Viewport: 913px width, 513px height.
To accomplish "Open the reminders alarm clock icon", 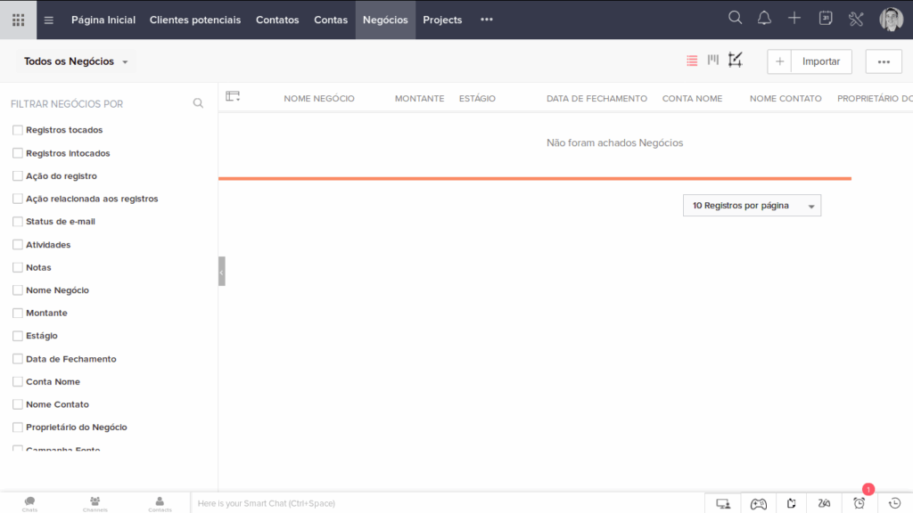I will [x=859, y=503].
